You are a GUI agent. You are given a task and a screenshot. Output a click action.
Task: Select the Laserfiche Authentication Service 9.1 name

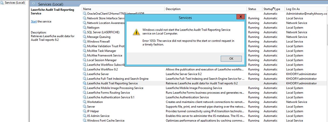pos(111,97)
